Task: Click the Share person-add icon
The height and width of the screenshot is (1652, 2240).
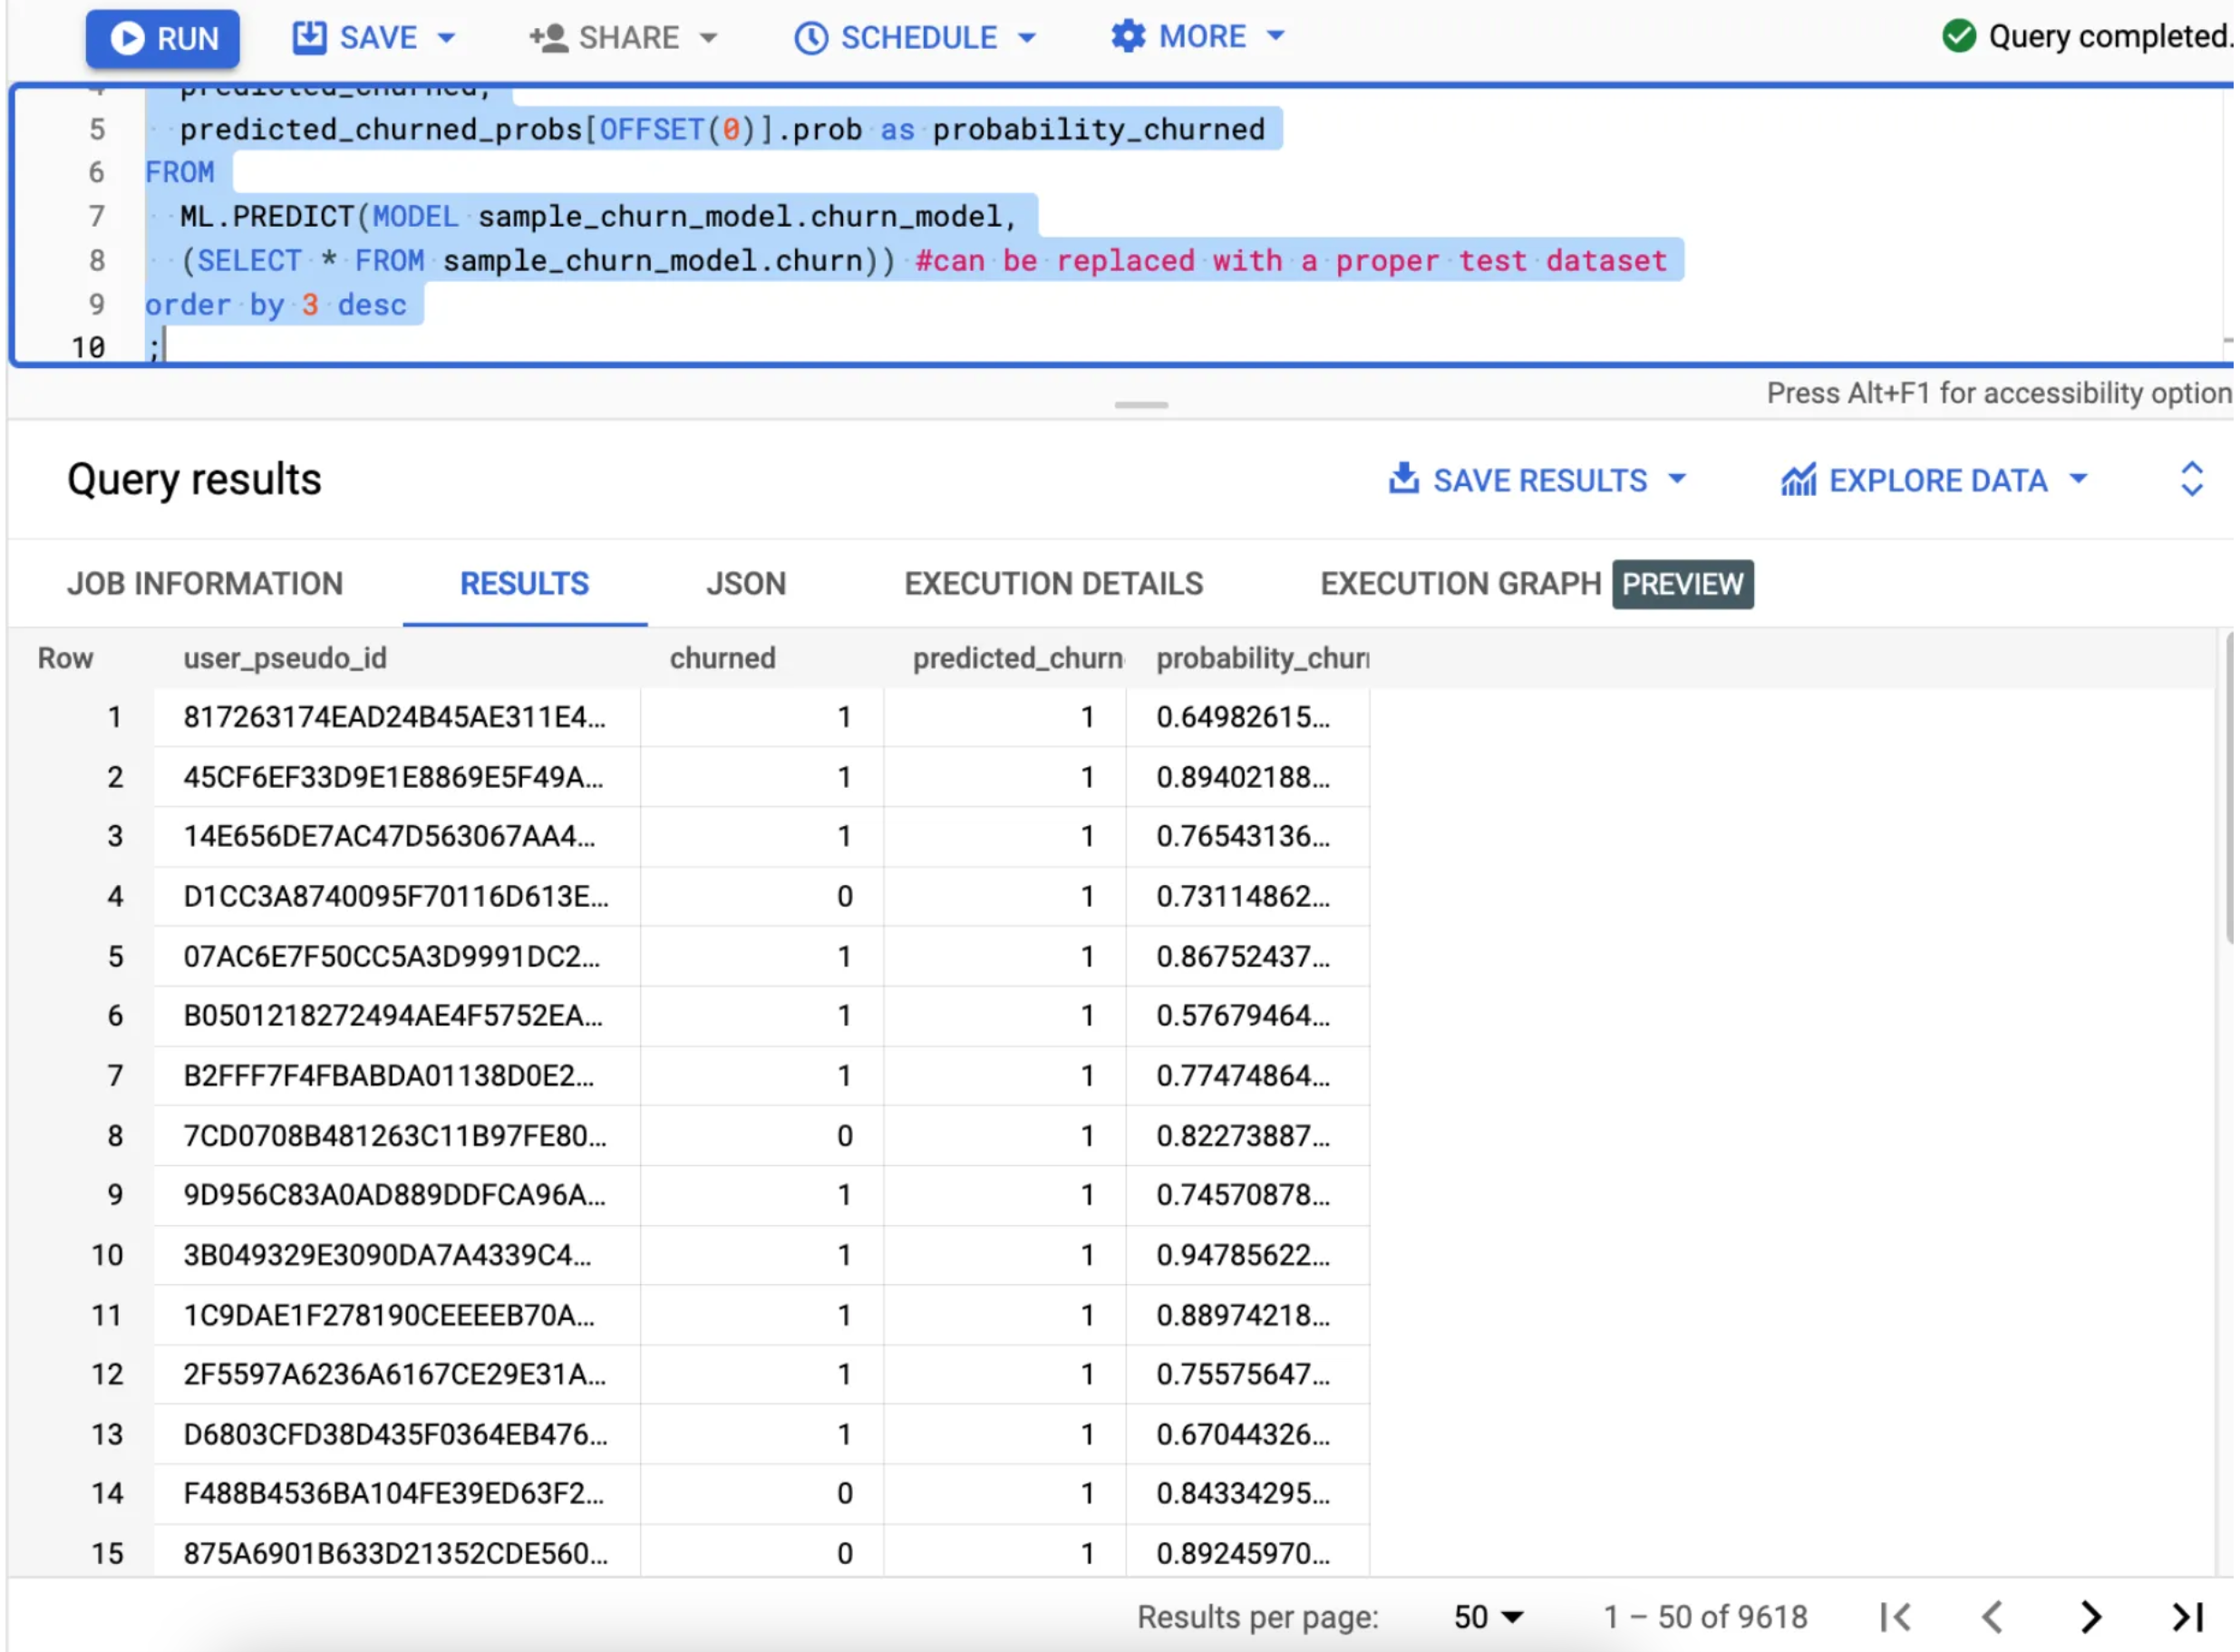Action: (548, 38)
